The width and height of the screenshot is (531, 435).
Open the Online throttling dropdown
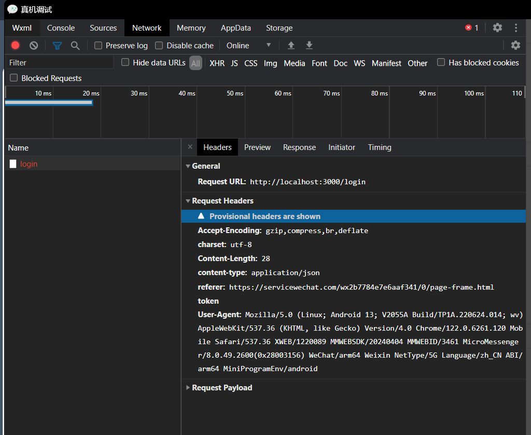[249, 46]
